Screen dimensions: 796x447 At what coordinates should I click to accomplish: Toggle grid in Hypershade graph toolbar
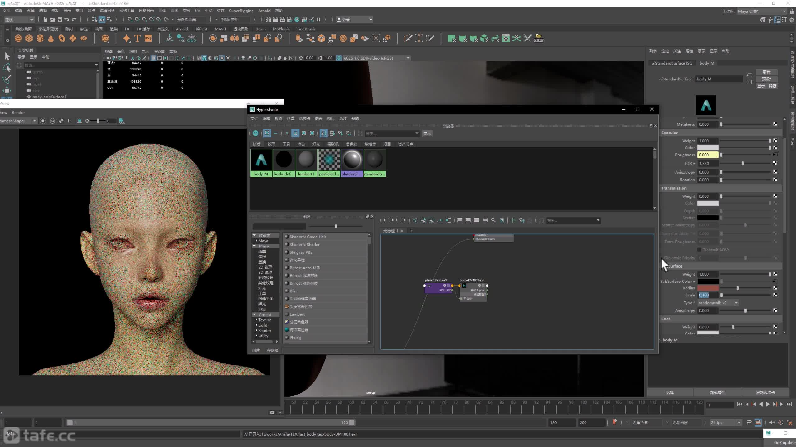point(513,220)
